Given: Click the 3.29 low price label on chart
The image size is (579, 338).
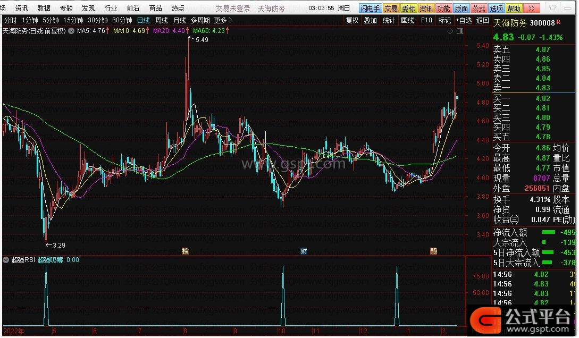Looking at the screenshot, I should pyautogui.click(x=58, y=245).
